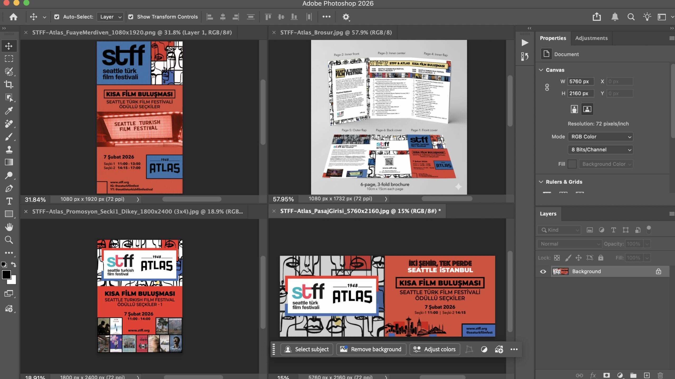The image size is (675, 379).
Task: Select the Horizontal Type tool
Action: (9, 201)
